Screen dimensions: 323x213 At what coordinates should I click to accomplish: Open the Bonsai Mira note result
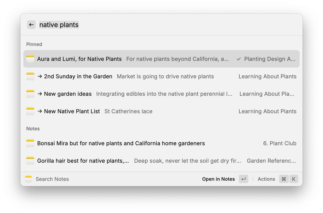[x=121, y=143]
